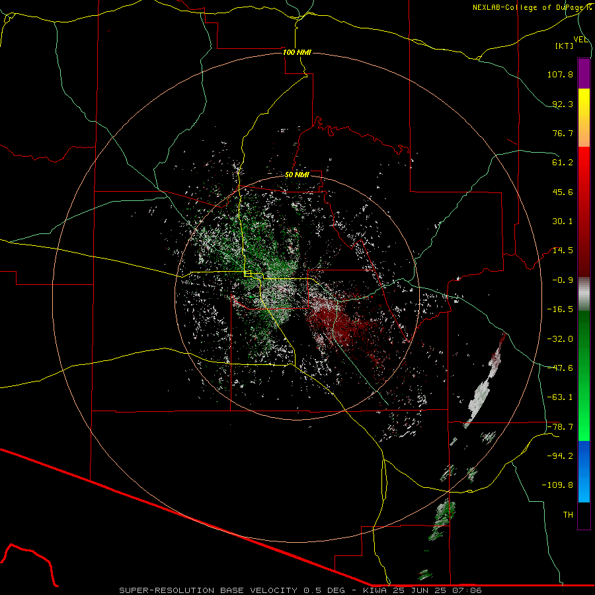Click the '50 NMI' range ring label
Screen dimensions: 595x595
(x=297, y=175)
